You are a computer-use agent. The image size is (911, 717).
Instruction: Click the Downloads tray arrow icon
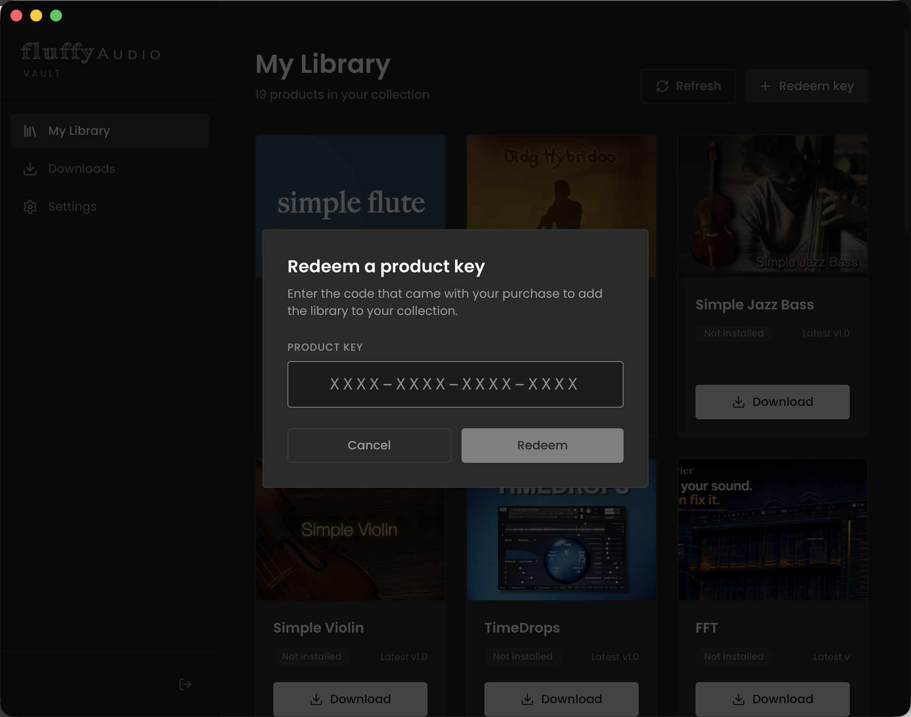tap(30, 169)
